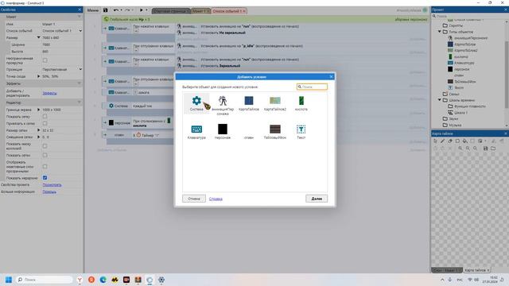This screenshot has width=509, height=286.
Task: Open the Эффекты link in properties
Action: point(49,93)
